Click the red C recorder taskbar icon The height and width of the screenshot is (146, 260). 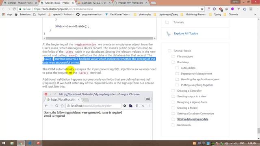(38, 143)
